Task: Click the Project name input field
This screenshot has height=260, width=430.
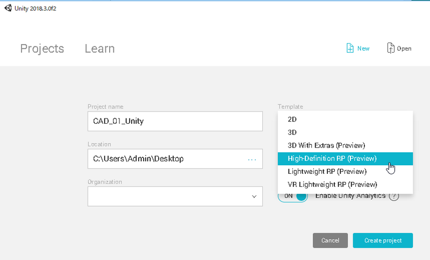Action: click(175, 121)
